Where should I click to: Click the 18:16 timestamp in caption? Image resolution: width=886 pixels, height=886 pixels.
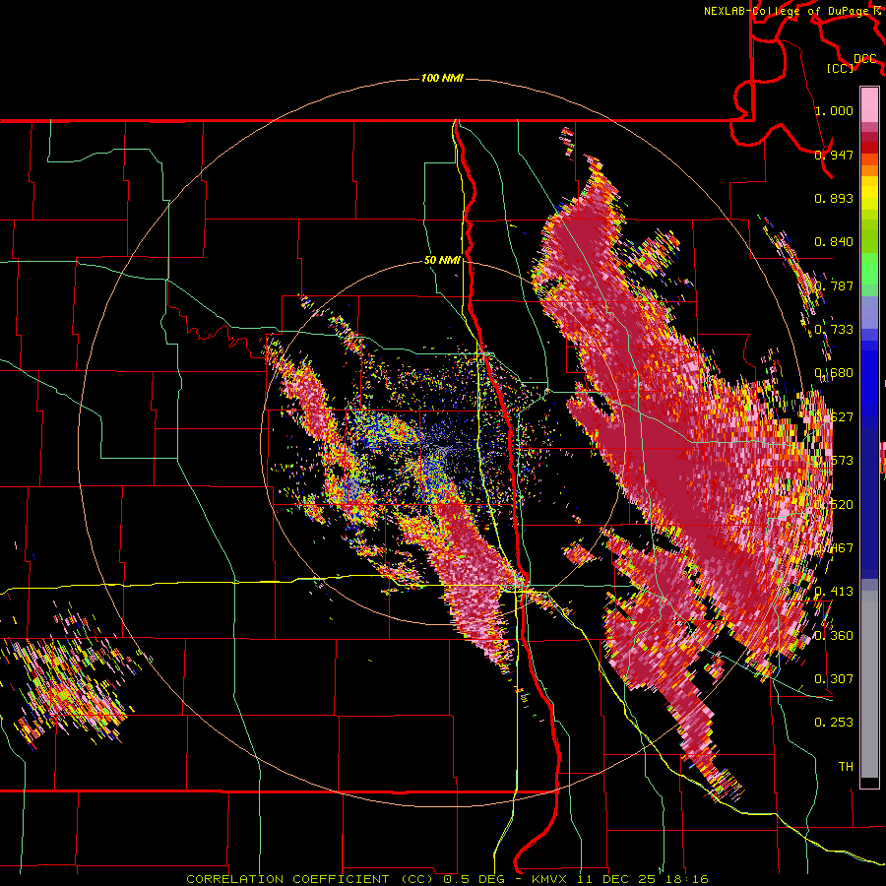(x=687, y=879)
